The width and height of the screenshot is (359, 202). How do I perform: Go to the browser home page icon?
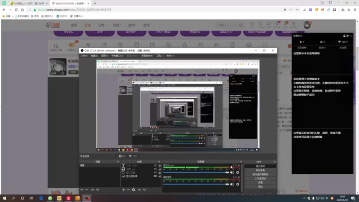(22, 10)
